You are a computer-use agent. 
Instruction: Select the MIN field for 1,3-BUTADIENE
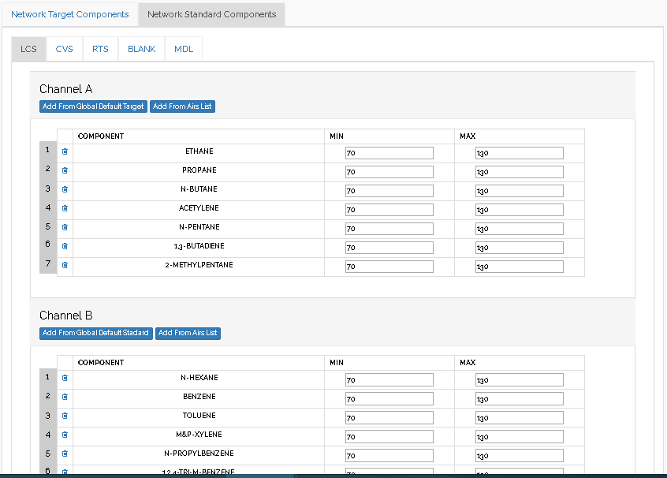point(389,248)
